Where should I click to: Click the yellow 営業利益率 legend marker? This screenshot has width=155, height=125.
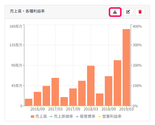click(99, 117)
